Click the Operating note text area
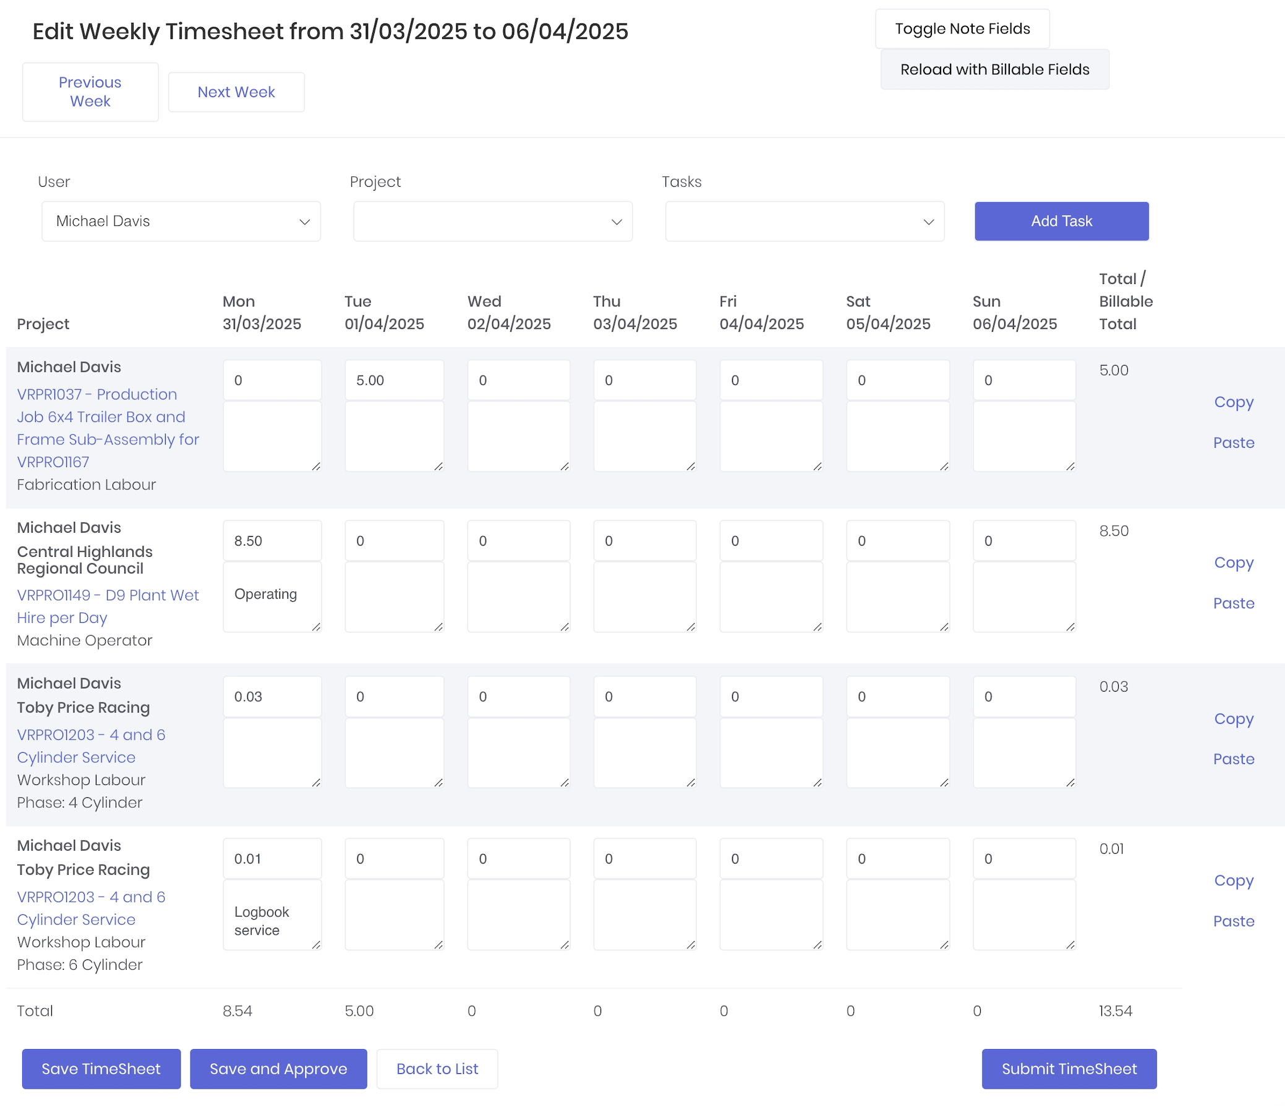 [271, 596]
